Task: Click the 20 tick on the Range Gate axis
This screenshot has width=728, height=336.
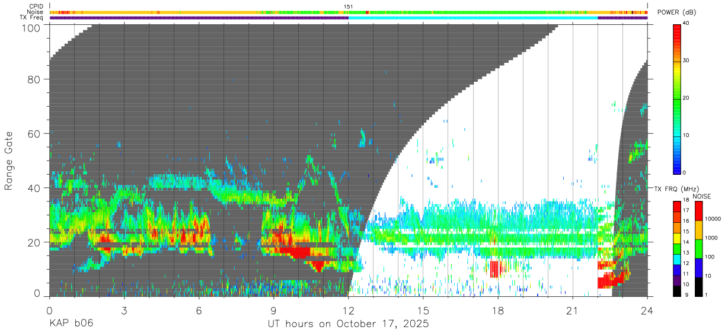Action: (x=34, y=242)
